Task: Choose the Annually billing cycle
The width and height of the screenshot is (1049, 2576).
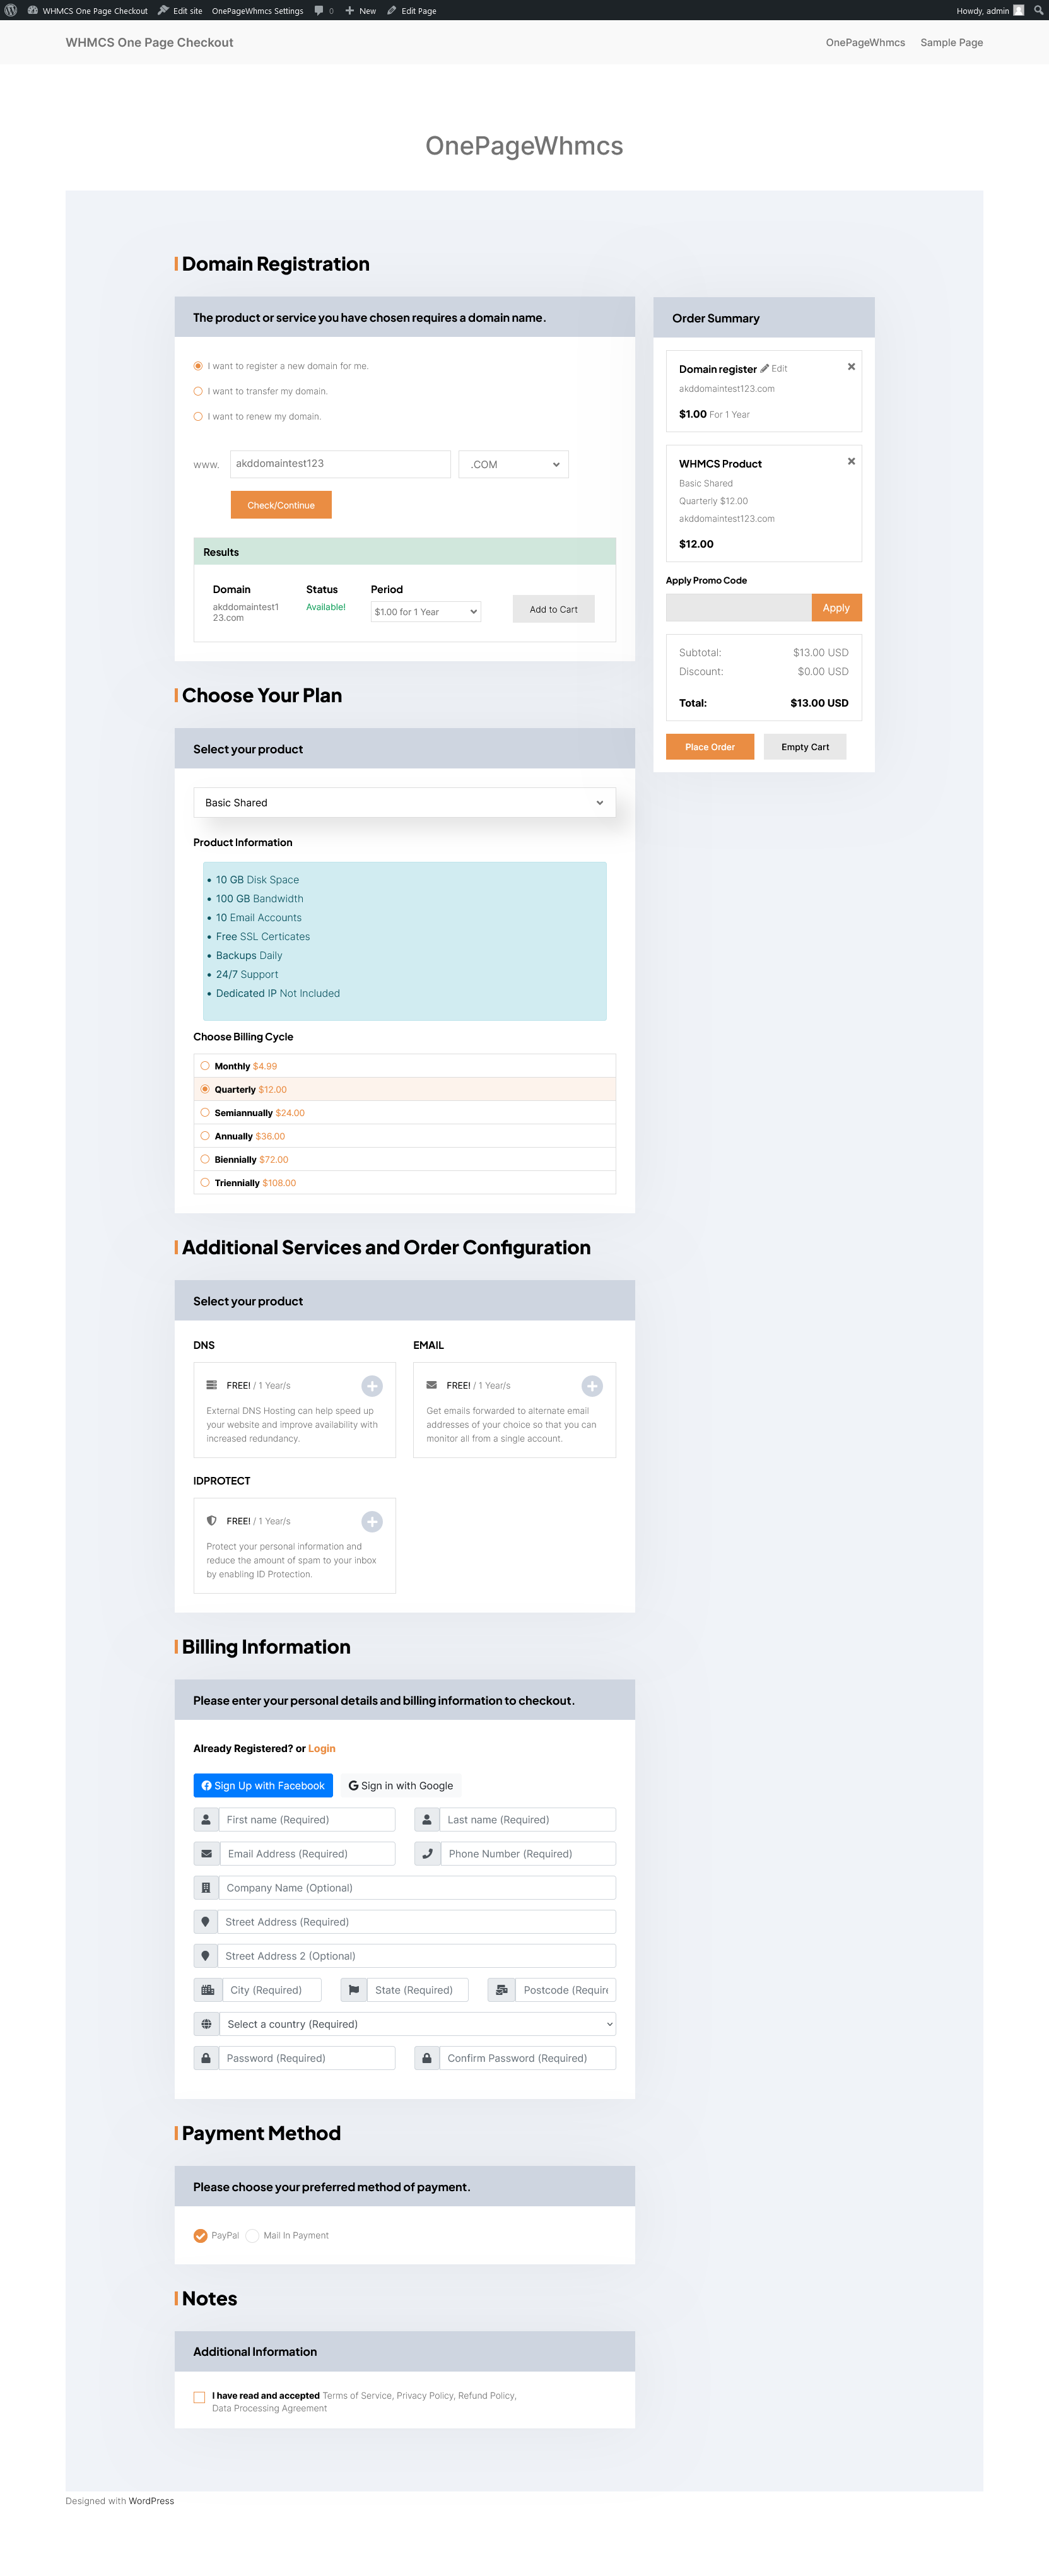Action: (x=205, y=1136)
